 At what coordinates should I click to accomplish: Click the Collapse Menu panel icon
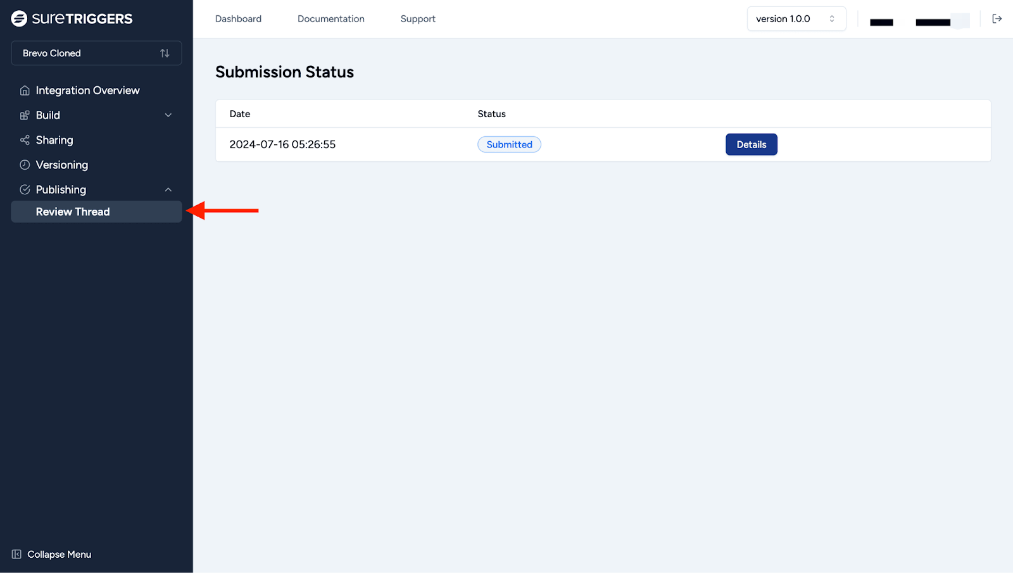tap(16, 554)
